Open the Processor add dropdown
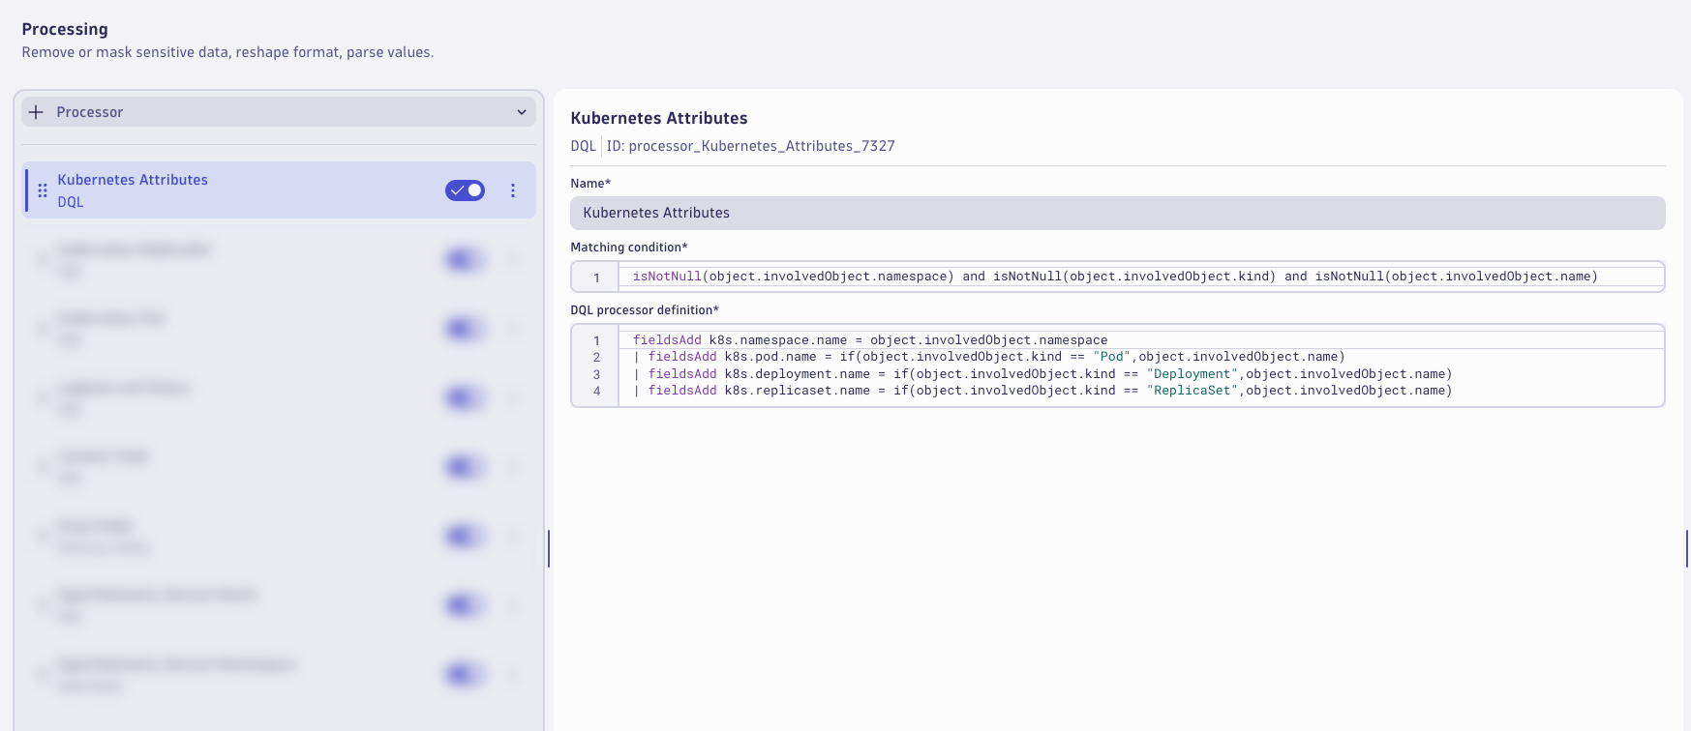 279,112
